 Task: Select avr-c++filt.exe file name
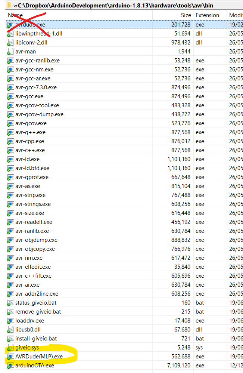point(34,276)
